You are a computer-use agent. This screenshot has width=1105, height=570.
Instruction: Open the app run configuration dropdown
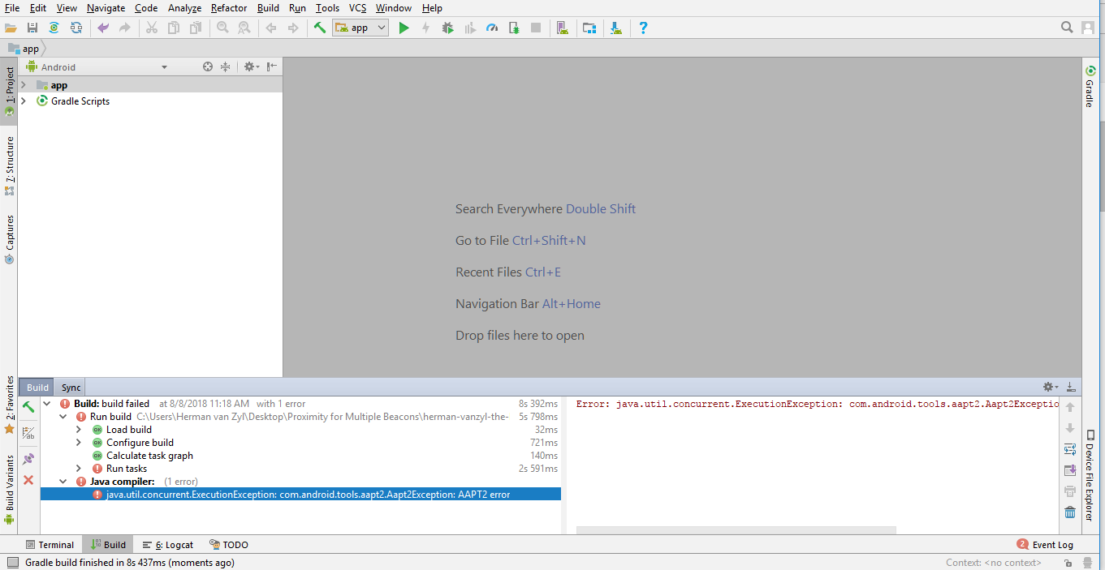point(360,28)
